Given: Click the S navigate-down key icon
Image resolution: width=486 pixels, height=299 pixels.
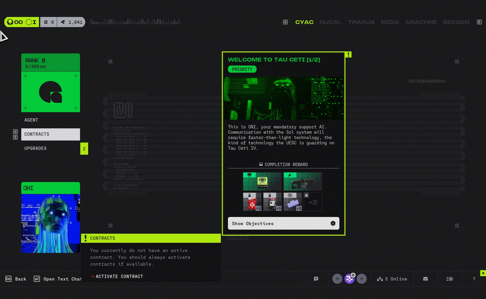Looking at the screenshot, I should (x=15, y=137).
